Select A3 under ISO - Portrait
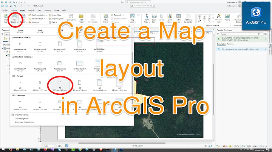 [60, 85]
